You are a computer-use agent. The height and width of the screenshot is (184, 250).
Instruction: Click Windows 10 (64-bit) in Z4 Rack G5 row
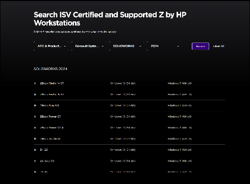tap(122, 161)
